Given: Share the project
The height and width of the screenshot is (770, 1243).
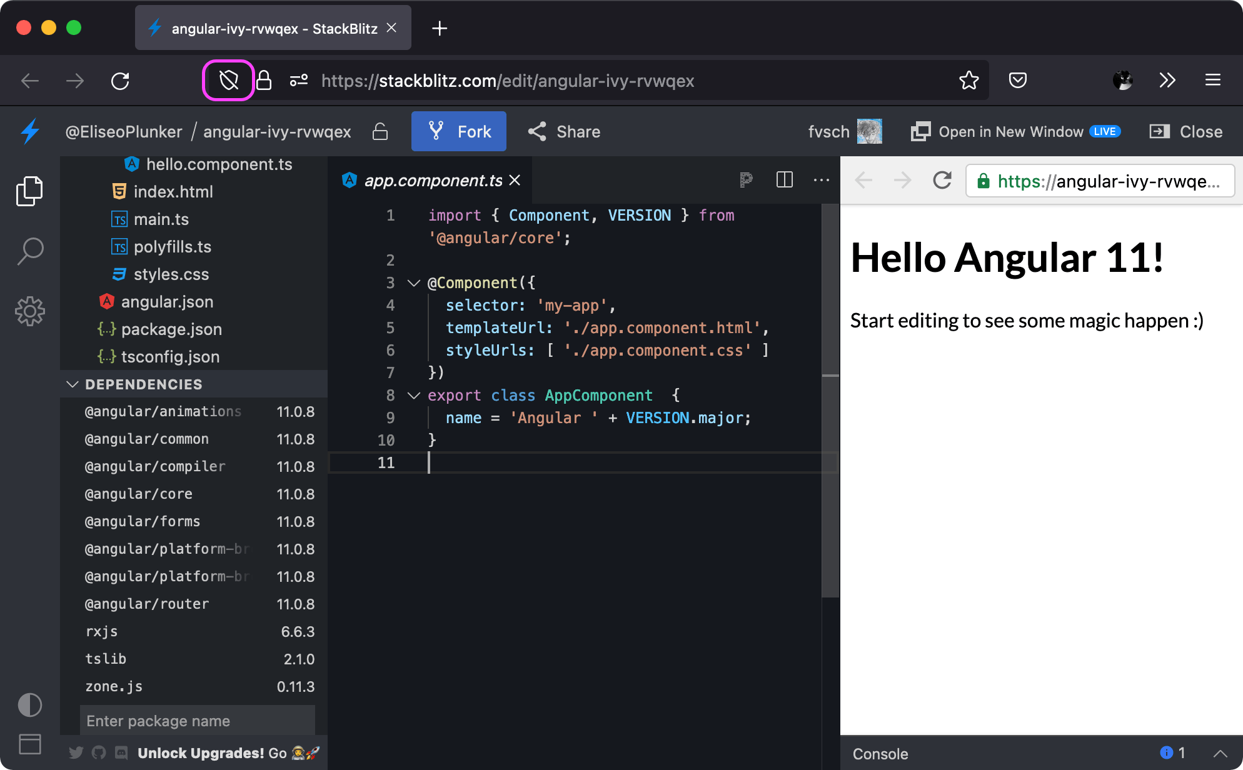Looking at the screenshot, I should click(563, 131).
